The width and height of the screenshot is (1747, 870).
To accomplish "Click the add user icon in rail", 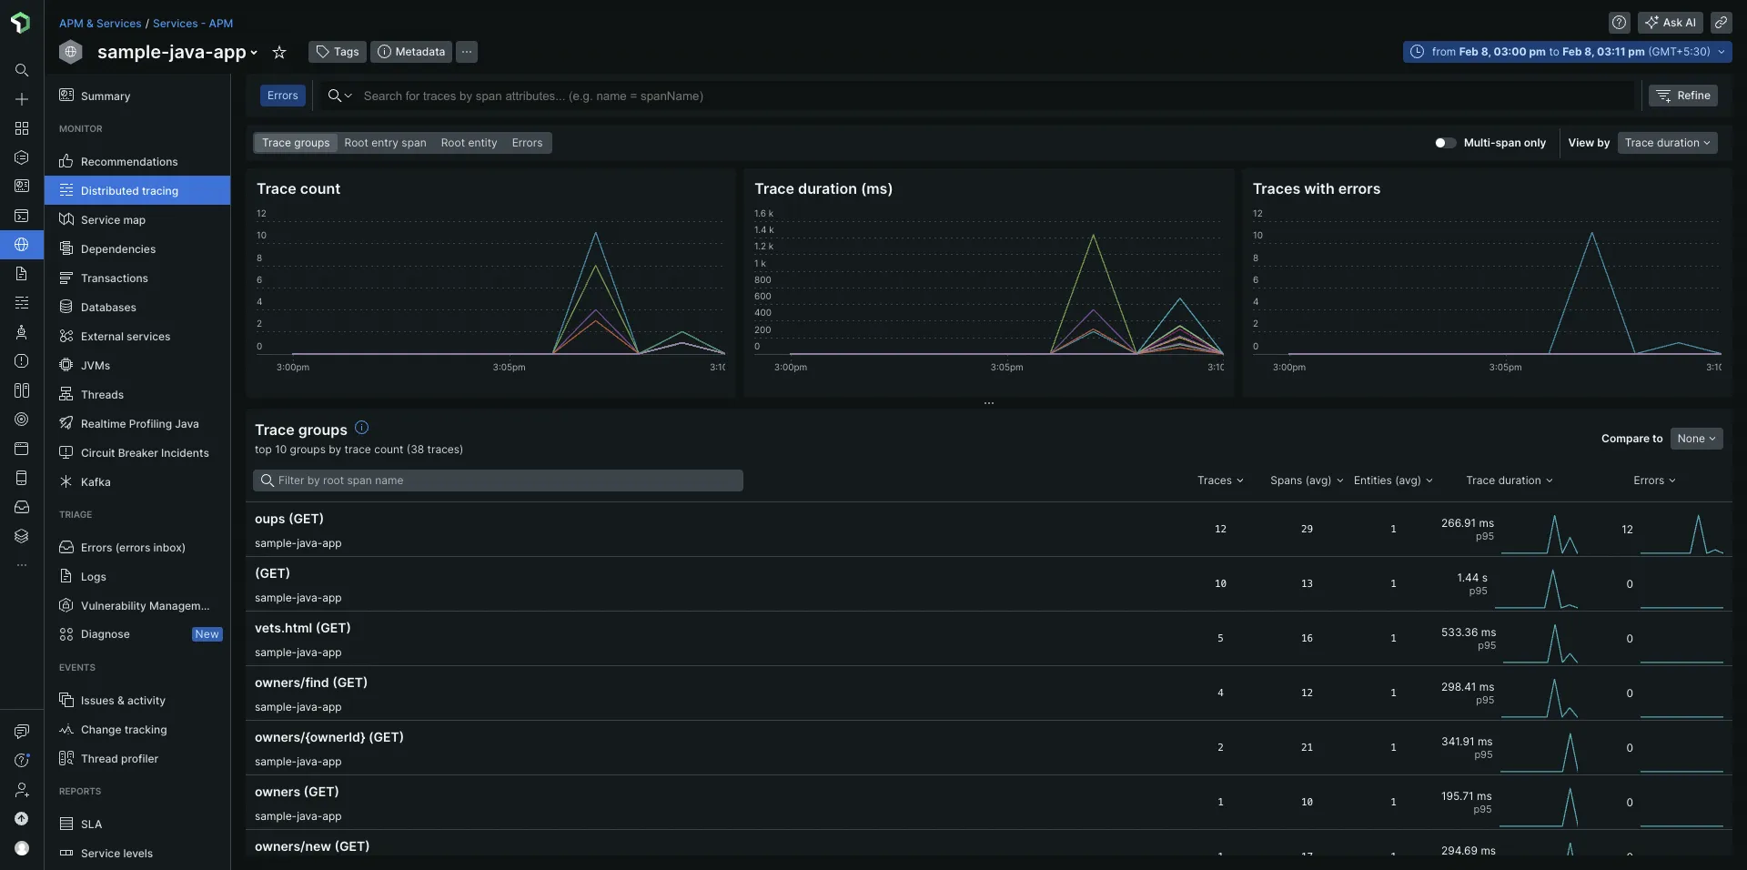I will (x=22, y=790).
